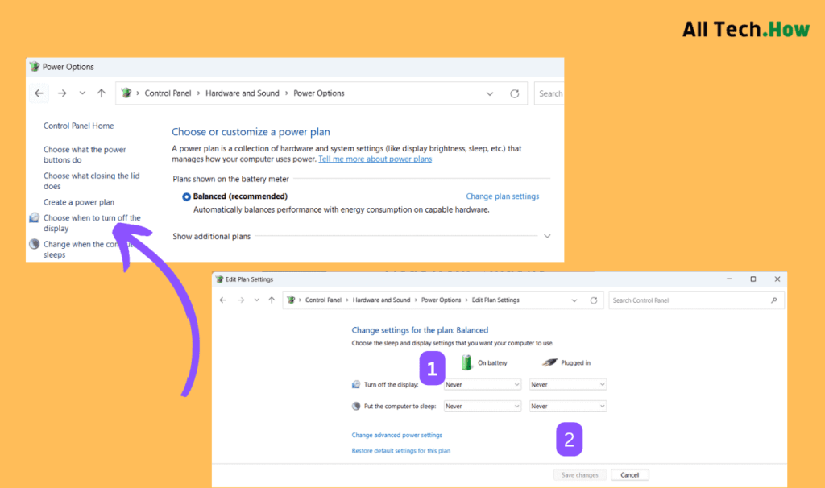Open Choose when to turn off the display
This screenshot has width=825, height=488.
(92, 223)
